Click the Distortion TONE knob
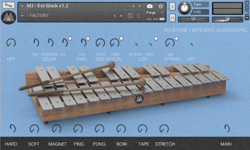The width and height of the screenshot is (250, 150). click(115, 43)
